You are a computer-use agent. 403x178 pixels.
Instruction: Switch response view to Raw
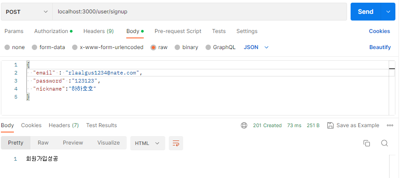43,143
